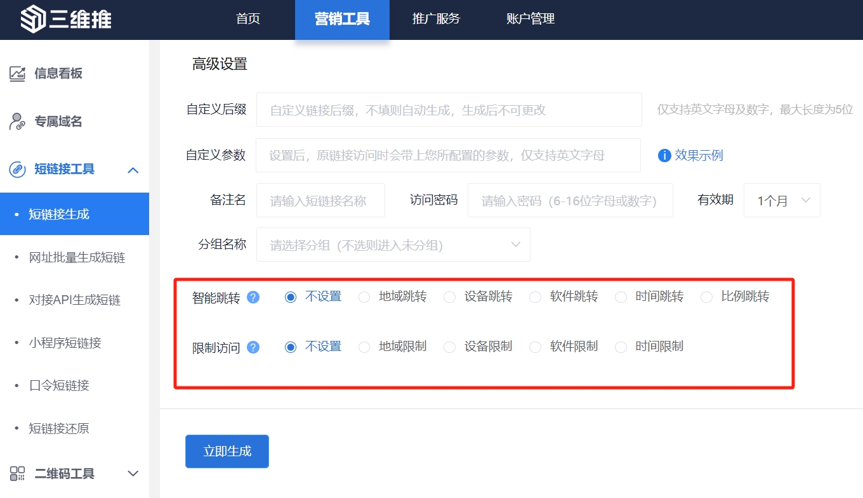
Task: Open the 有效期 dropdown showing 1个月
Action: 782,201
